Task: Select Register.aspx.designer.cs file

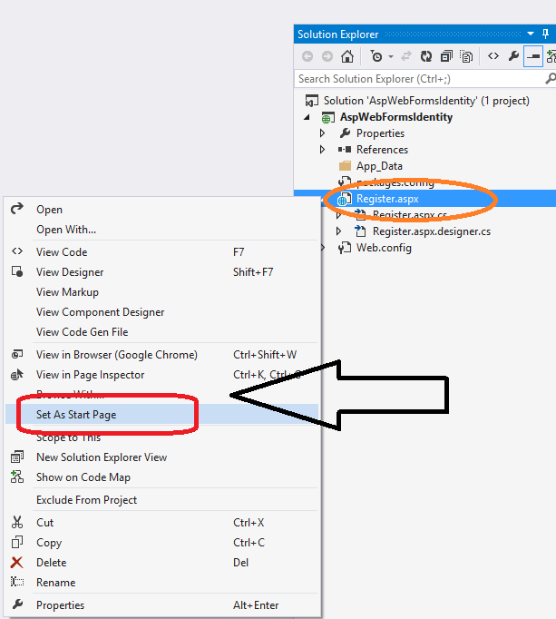Action: coord(432,231)
